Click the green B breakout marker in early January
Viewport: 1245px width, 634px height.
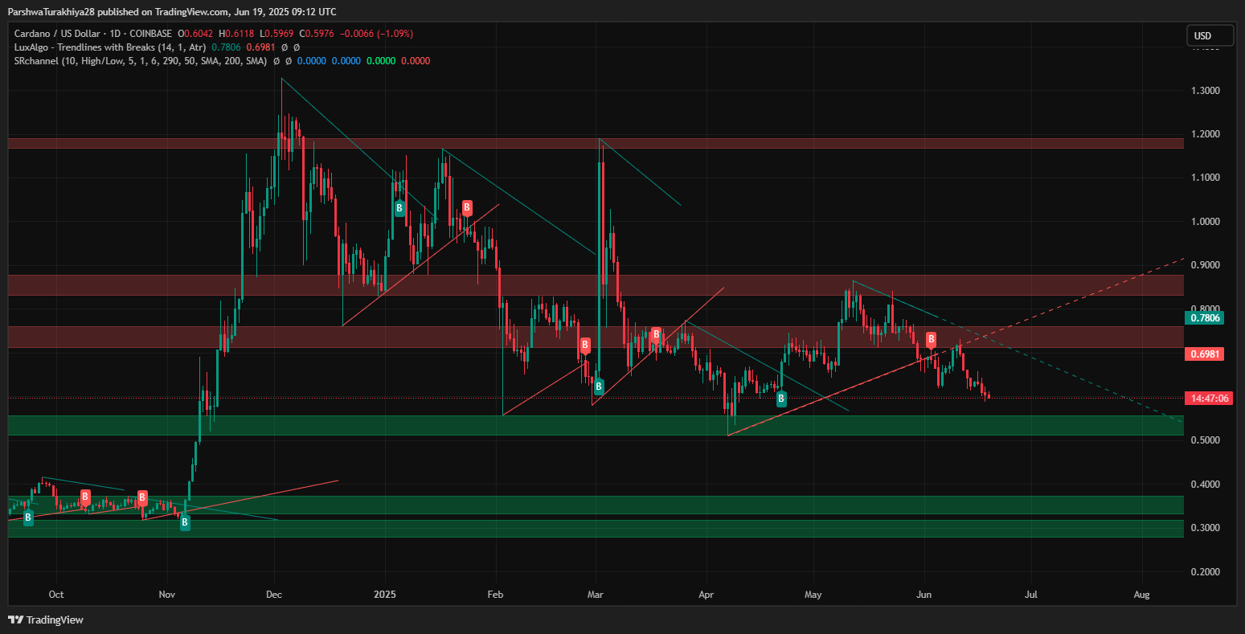[x=399, y=208]
